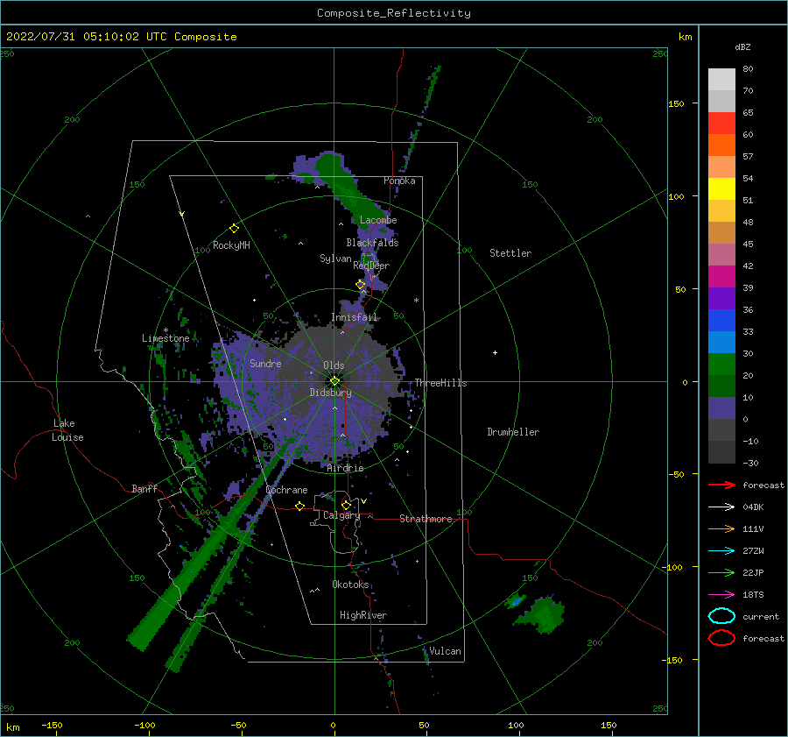Viewport: 788px width, 737px height.
Task: Click the Ponoka city label
Action: [399, 181]
